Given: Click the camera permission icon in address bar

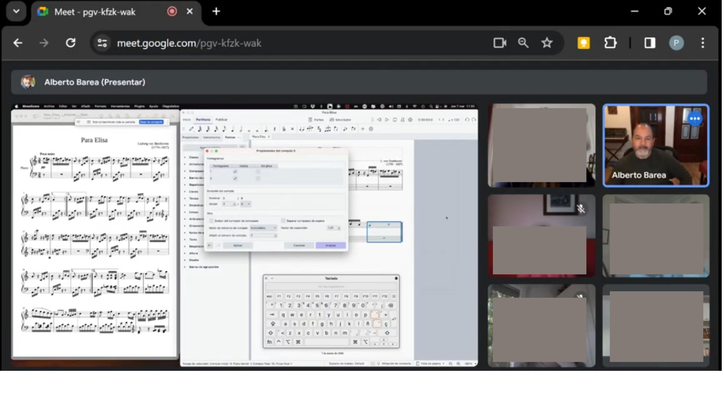Looking at the screenshot, I should coord(500,43).
